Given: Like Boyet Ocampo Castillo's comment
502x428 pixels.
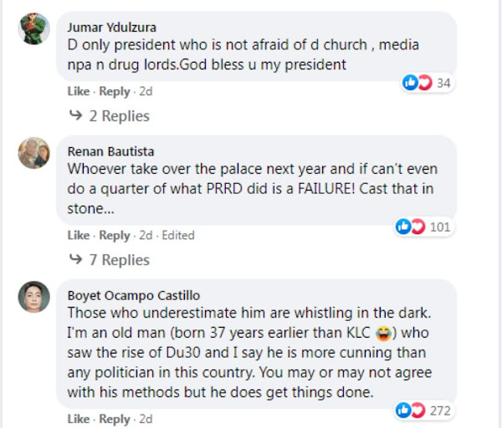Looking at the screenshot, I should point(78,419).
